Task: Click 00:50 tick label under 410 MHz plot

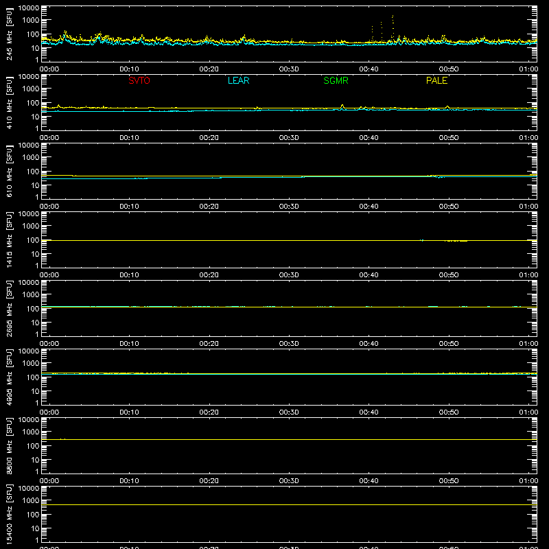Action: tap(449, 138)
